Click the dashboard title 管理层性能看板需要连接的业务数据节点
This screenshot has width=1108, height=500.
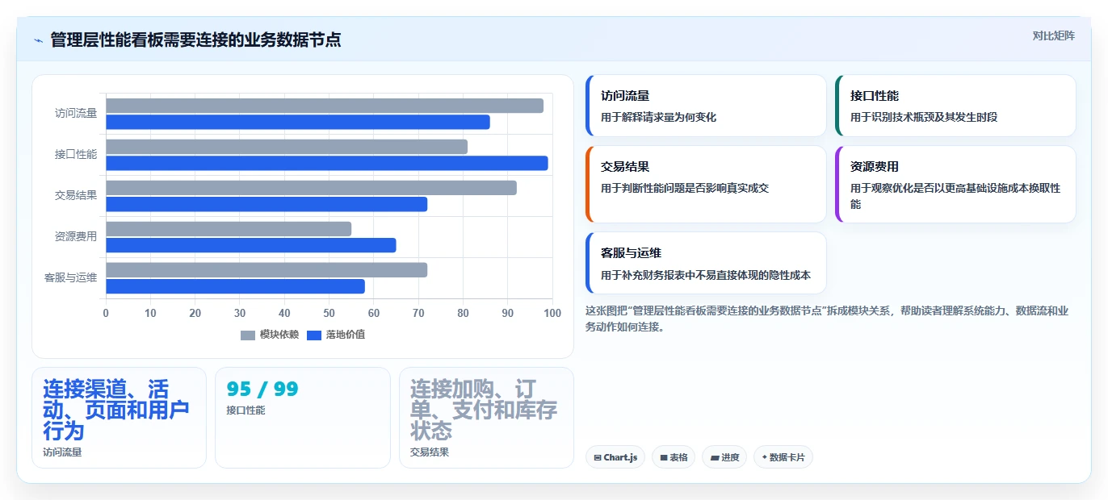click(195, 40)
